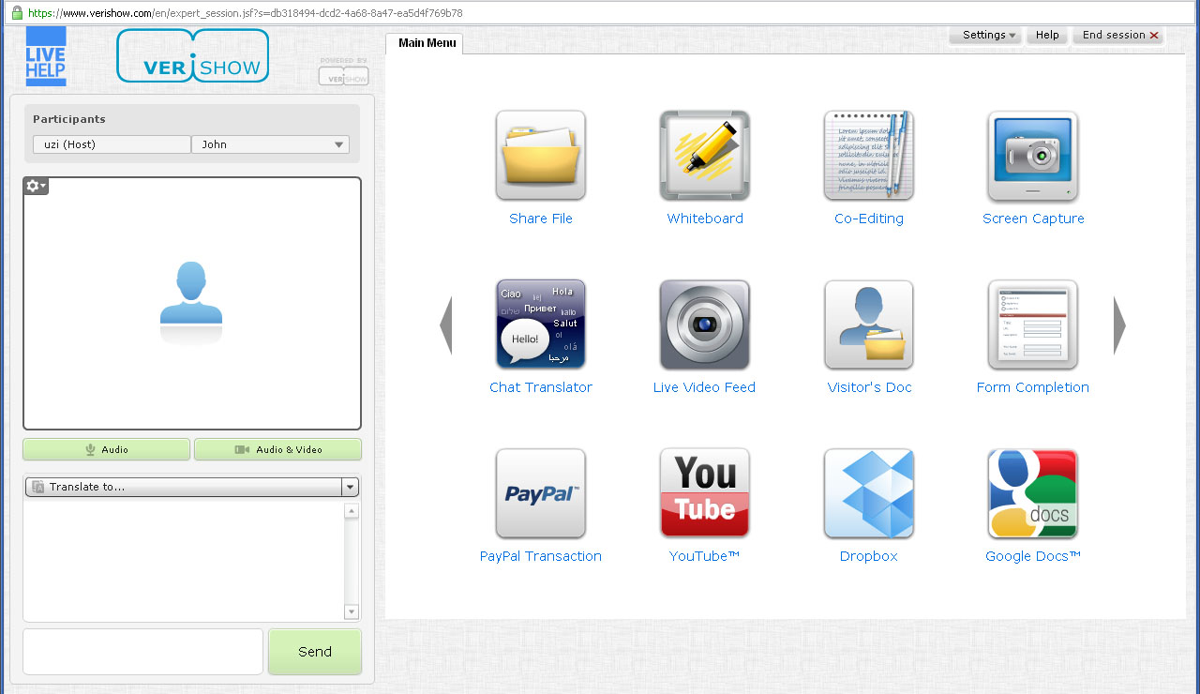Go to previous menu page arrow
This screenshot has height=694, width=1200.
(x=445, y=325)
